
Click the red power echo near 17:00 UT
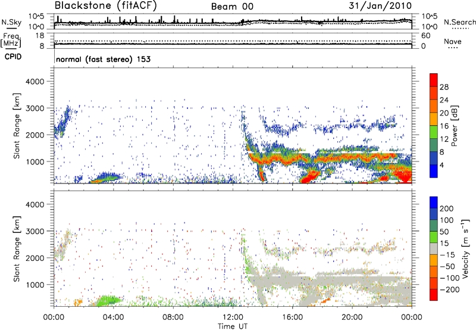tap(309, 177)
